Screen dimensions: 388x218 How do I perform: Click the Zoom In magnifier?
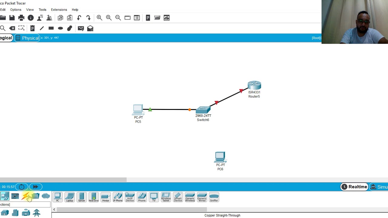[99, 18]
